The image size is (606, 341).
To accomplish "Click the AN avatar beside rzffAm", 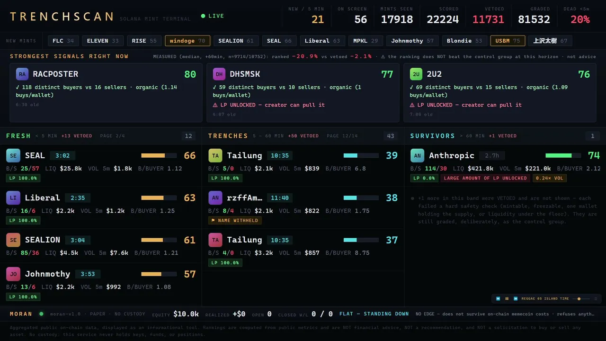I will [x=215, y=197].
